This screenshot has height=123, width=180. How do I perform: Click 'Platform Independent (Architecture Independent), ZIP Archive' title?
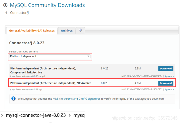point(51,83)
